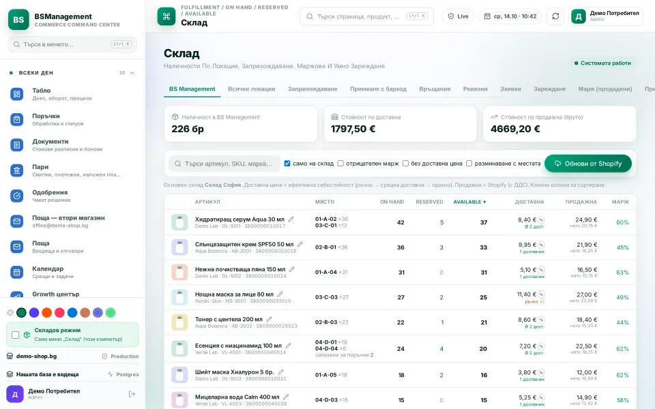Viewport: 655px width, 409px height.
Task: Switch to the Всички локации tab
Action: click(x=252, y=89)
